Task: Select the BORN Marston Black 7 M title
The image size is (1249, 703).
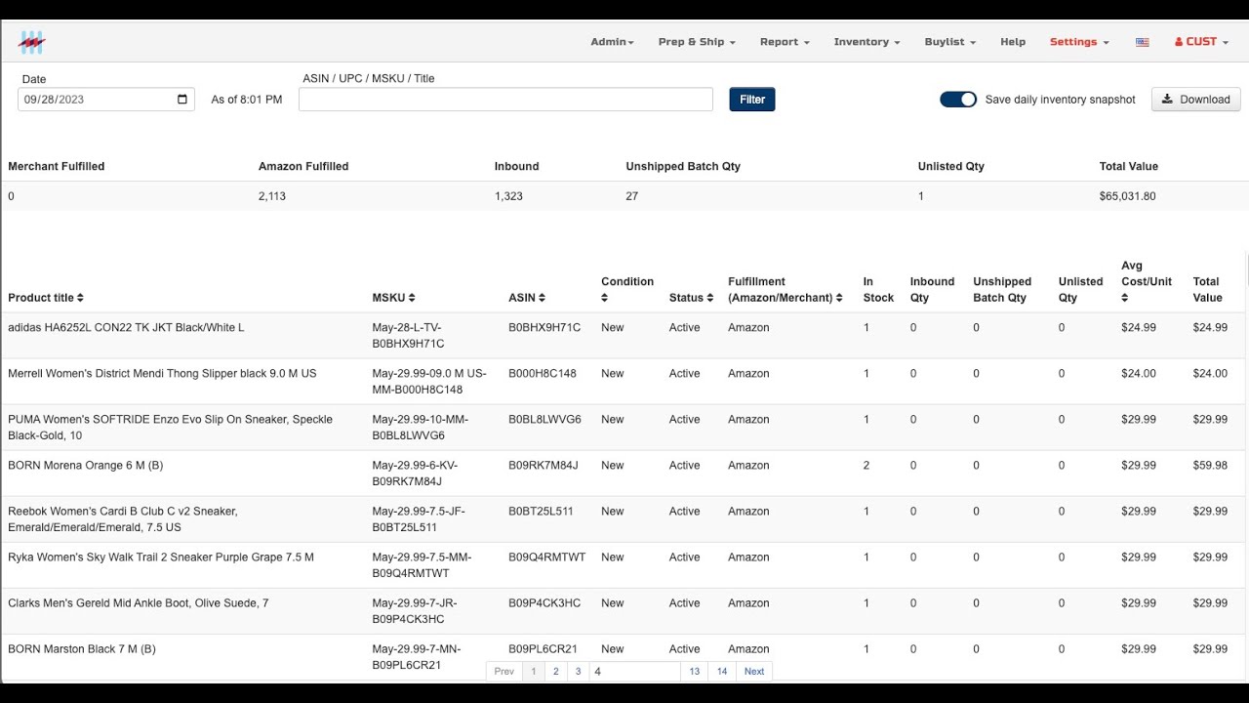Action: [x=82, y=649]
